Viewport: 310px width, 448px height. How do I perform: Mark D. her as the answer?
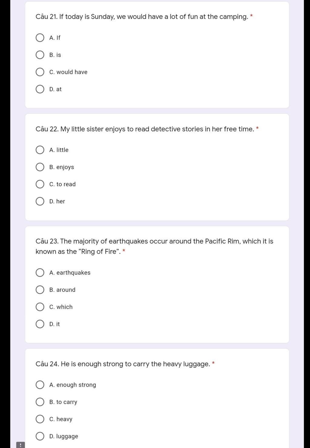tap(40, 201)
